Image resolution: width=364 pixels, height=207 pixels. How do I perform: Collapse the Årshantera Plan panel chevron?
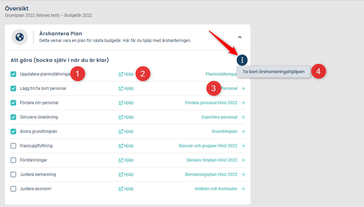point(240,37)
